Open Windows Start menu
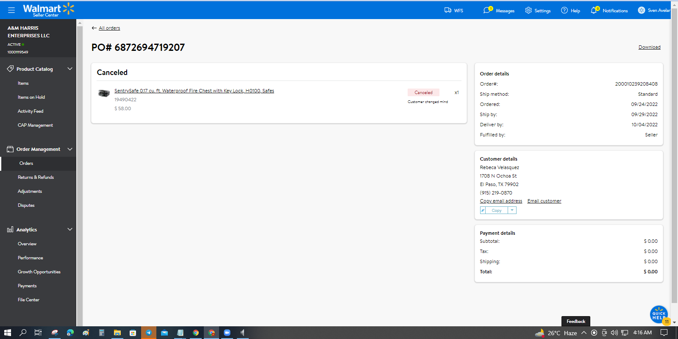The height and width of the screenshot is (339, 678). tap(7, 333)
